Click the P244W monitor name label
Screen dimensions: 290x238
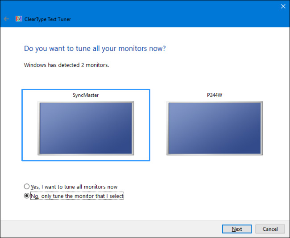pyautogui.click(x=214, y=96)
